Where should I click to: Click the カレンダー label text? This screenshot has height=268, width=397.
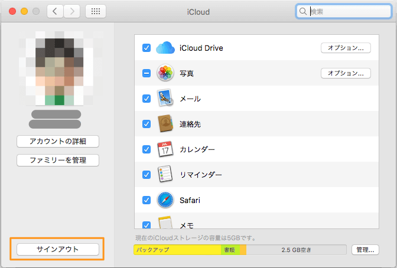point(197,149)
